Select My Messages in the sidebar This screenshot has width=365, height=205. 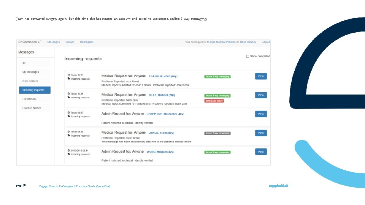click(35, 72)
